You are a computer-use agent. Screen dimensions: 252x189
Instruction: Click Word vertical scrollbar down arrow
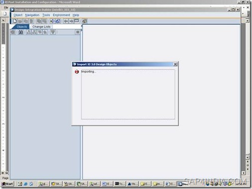tap(248, 157)
